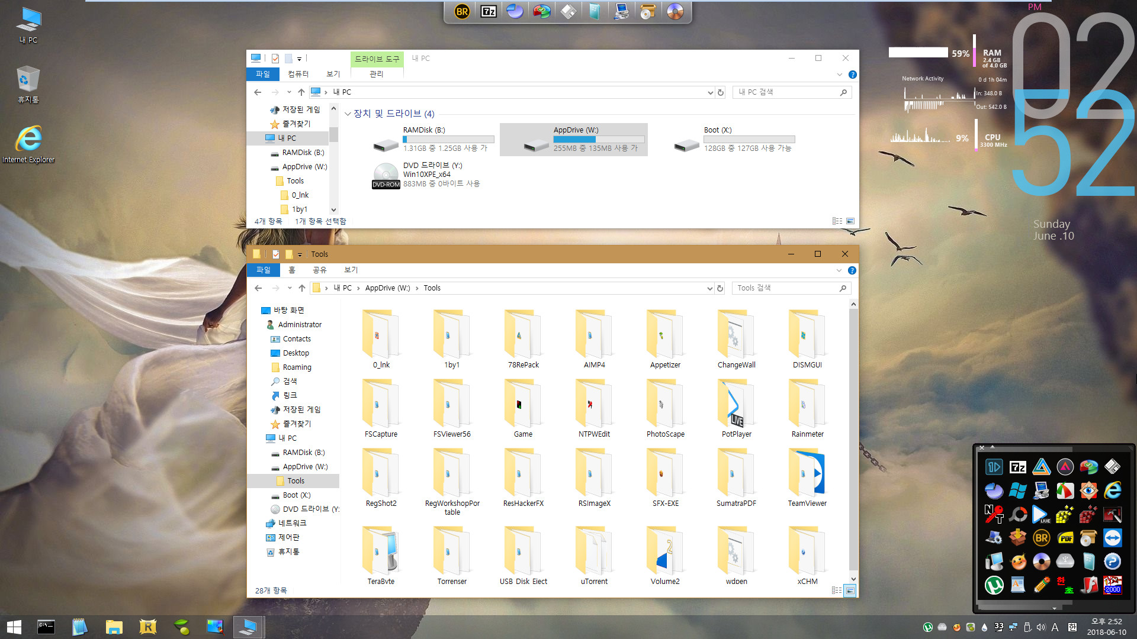Viewport: 1137px width, 639px height.
Task: Open the 공유 tab in Tools window
Action: click(x=320, y=270)
